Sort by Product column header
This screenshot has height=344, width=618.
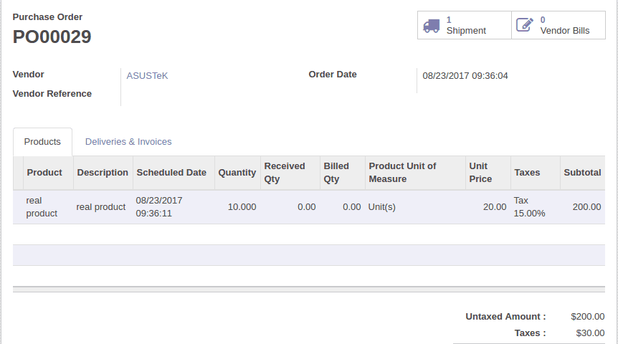[44, 173]
